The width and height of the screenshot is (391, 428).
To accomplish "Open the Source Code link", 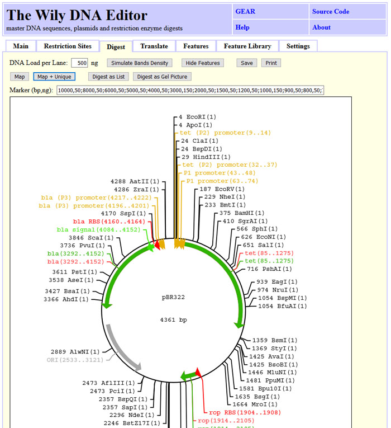I will (331, 11).
